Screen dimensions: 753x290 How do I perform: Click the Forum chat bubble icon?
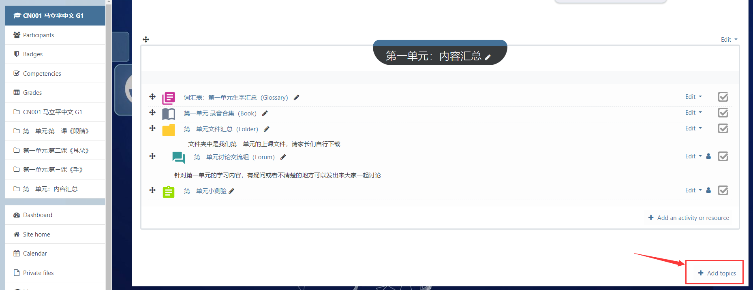click(x=178, y=158)
